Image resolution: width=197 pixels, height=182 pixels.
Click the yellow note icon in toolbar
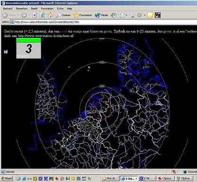[x=150, y=15]
